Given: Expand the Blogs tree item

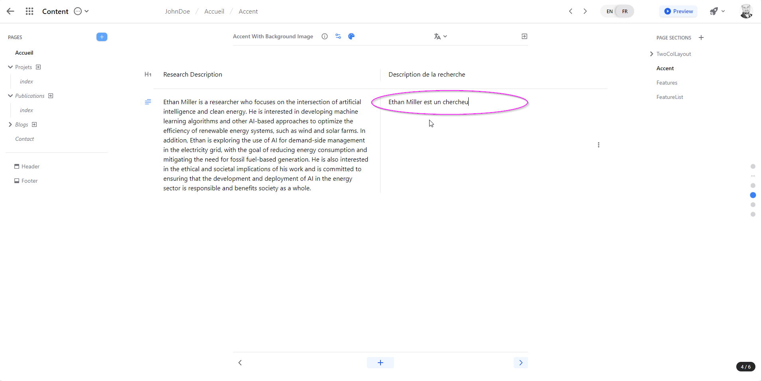Looking at the screenshot, I should [x=10, y=124].
